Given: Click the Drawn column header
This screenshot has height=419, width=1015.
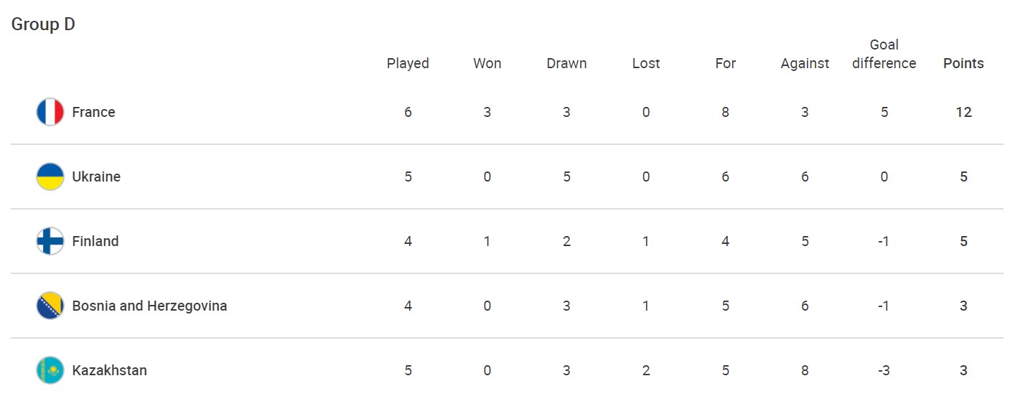Looking at the screenshot, I should (566, 63).
